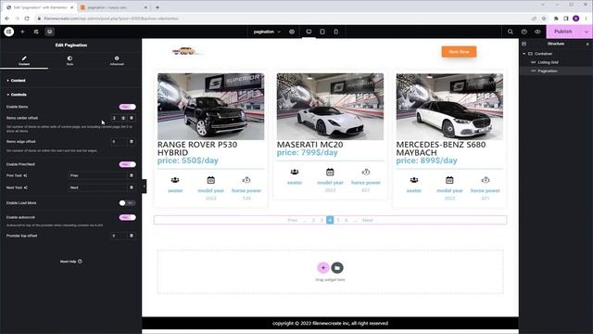
Task: Toggle the Enable autoscroll switch
Action: coord(127,217)
